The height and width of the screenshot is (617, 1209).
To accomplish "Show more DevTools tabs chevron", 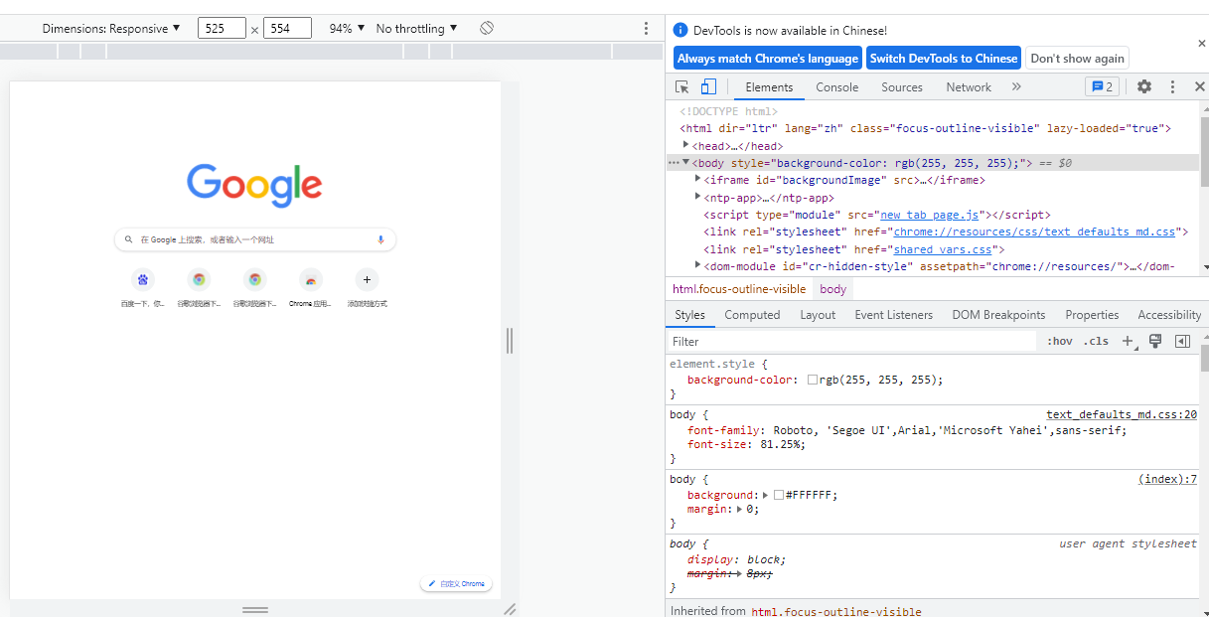I will (1016, 86).
